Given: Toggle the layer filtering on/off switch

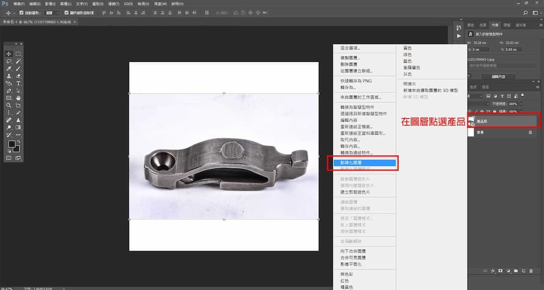Looking at the screenshot, I should point(522,96).
